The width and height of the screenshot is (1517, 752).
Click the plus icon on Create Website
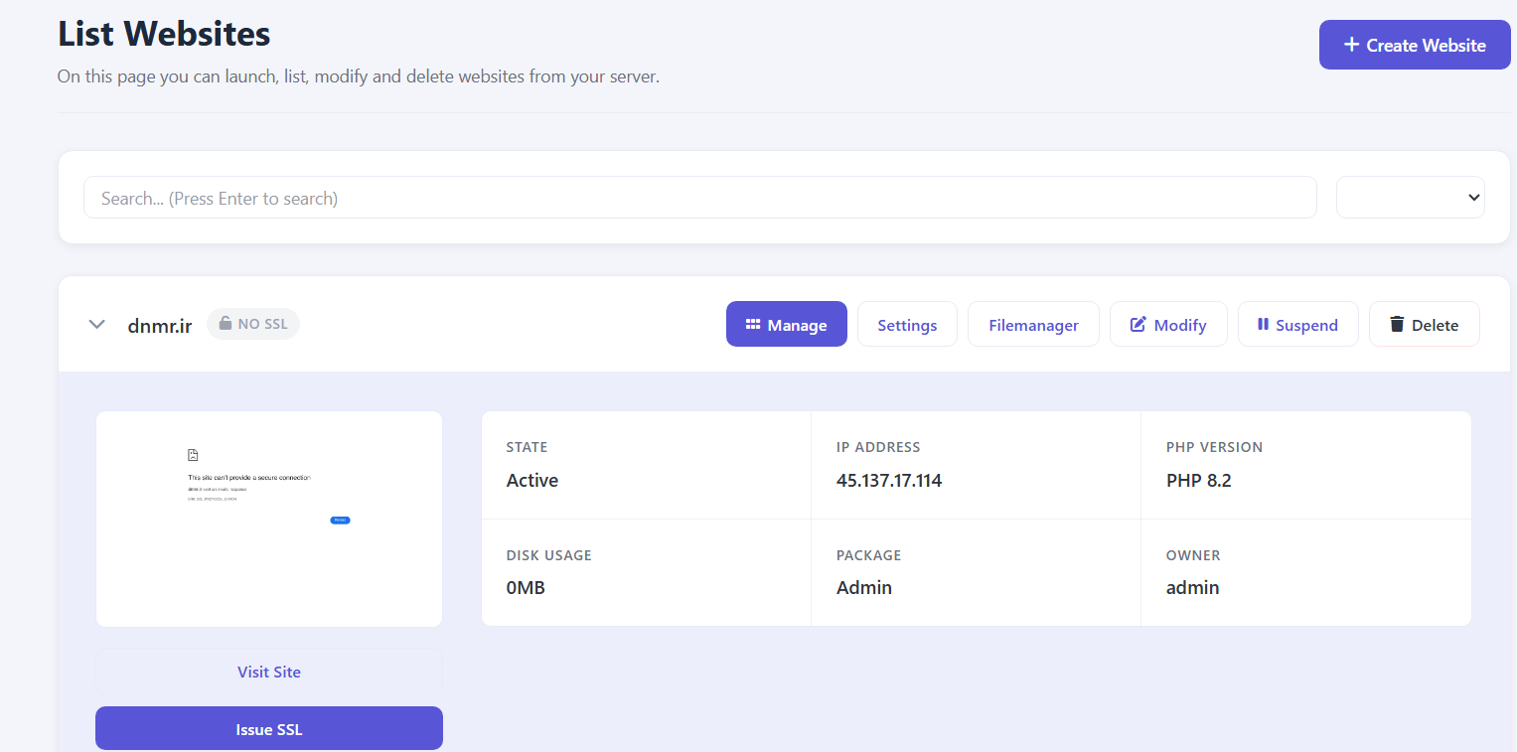tap(1351, 45)
